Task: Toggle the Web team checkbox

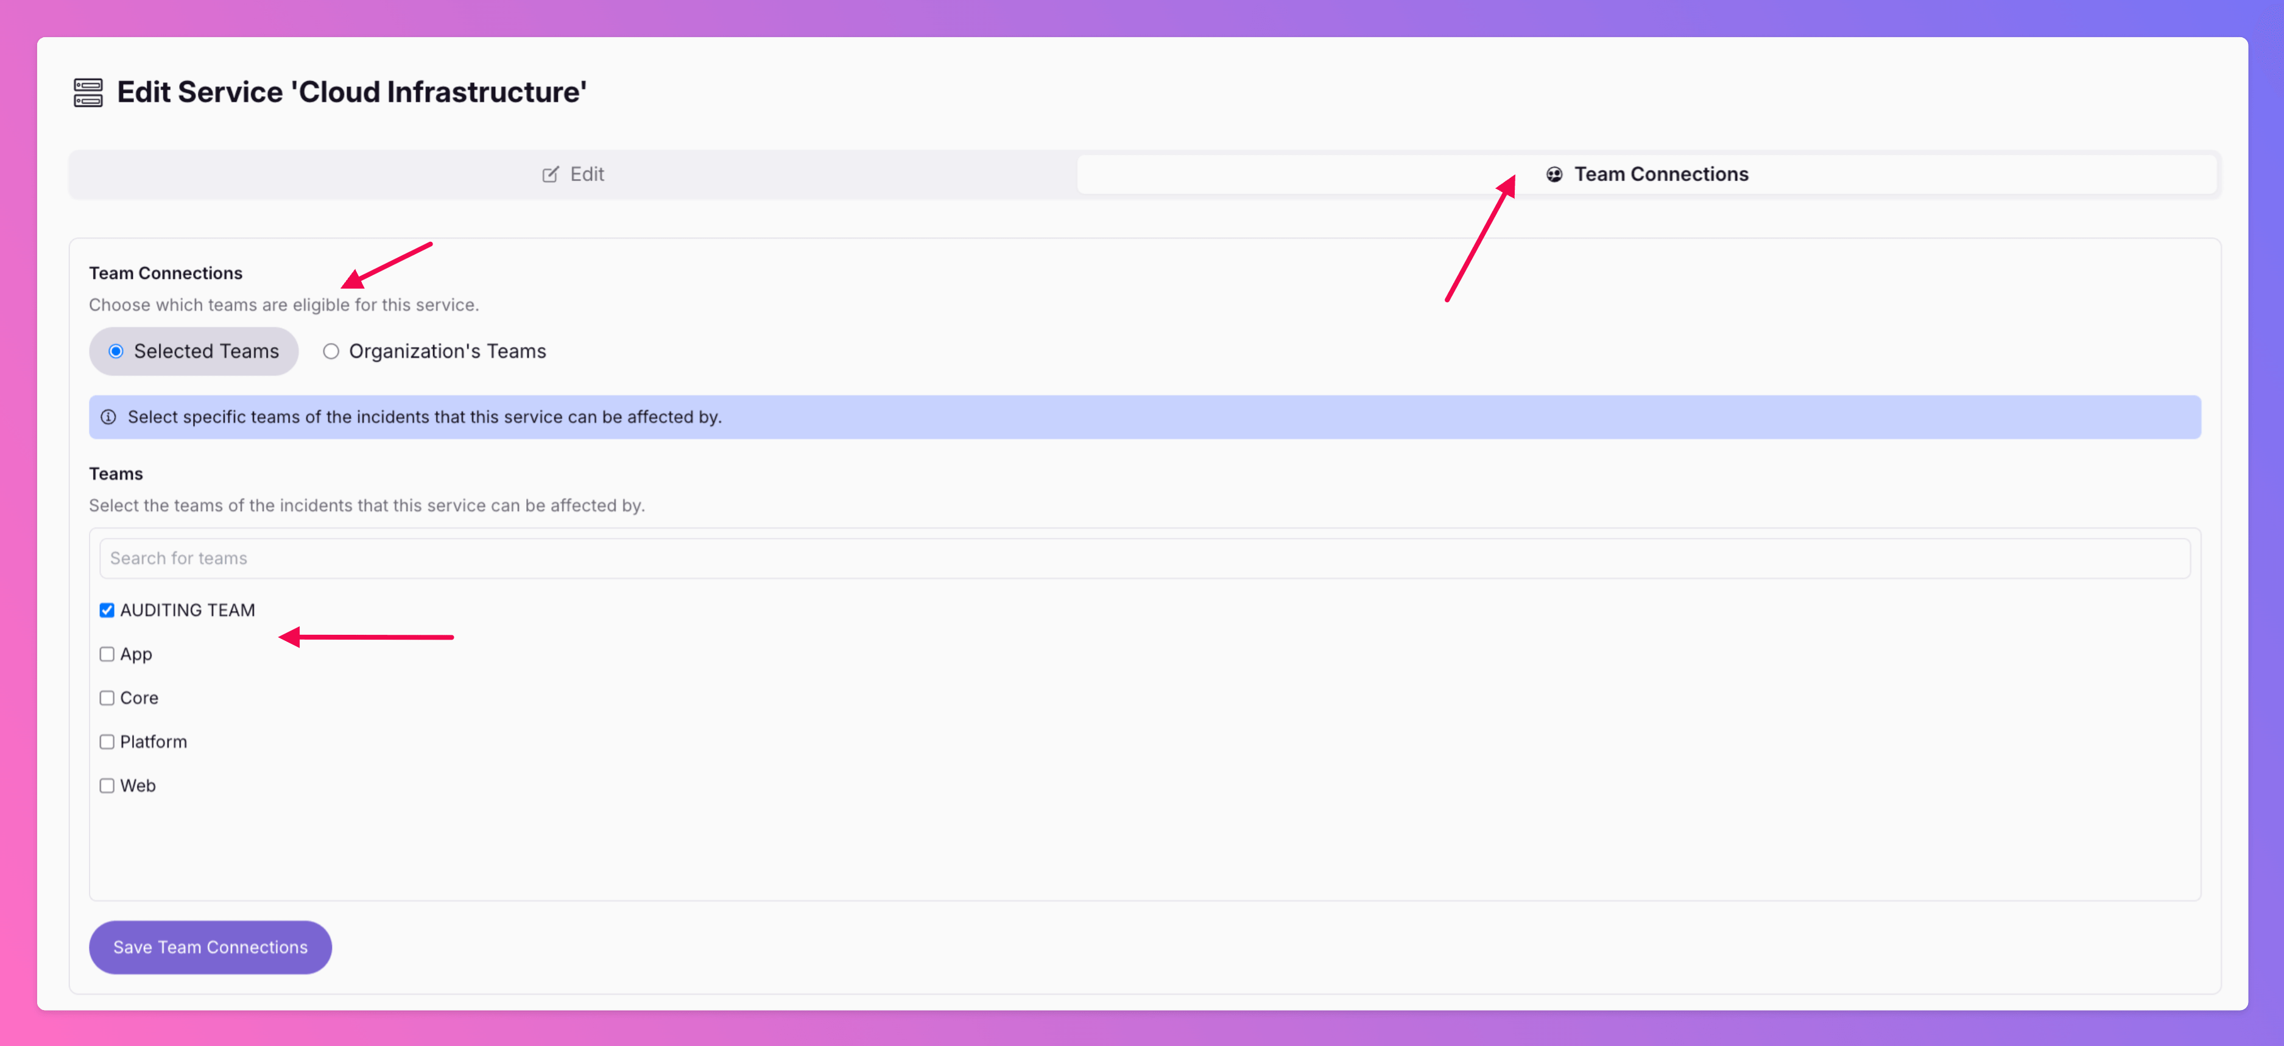Action: point(107,786)
